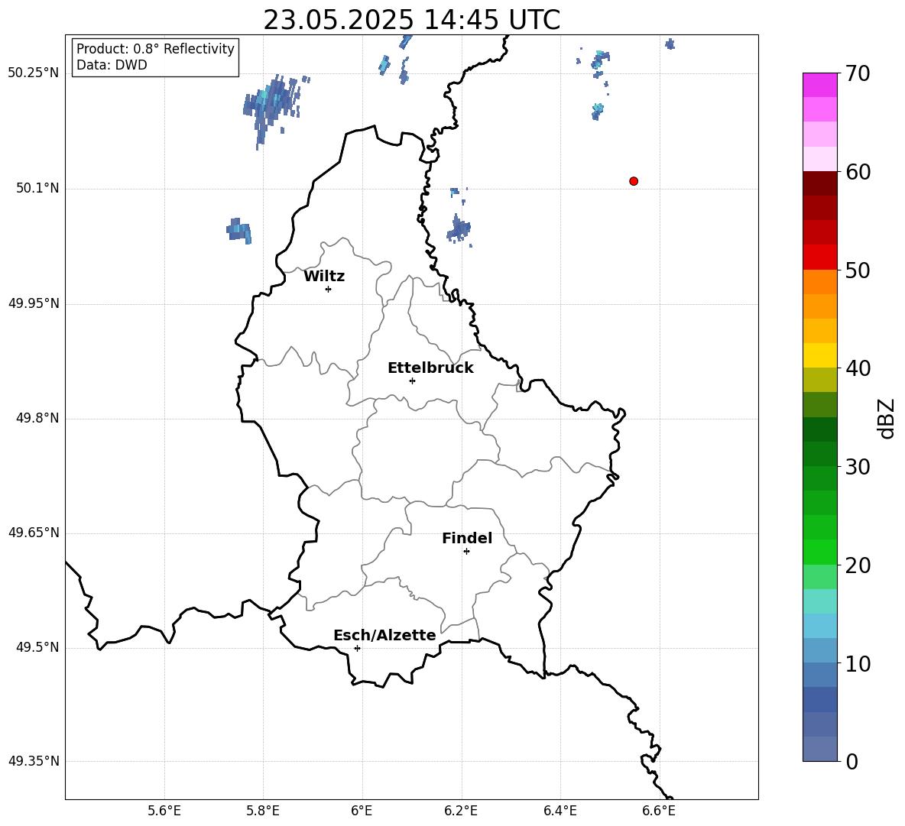
Task: Click the colorbar value 30
Action: click(858, 467)
